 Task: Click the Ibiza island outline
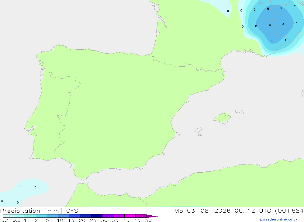[199, 130]
